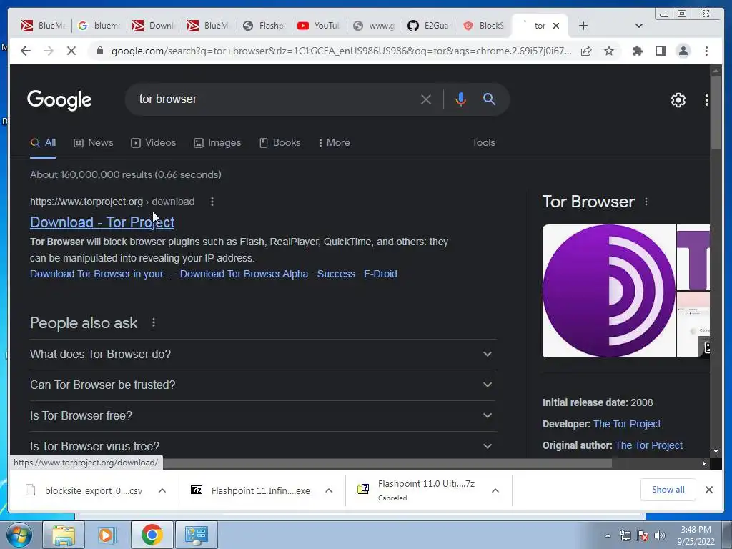Click the address bar URL
732x549 pixels.
click(x=341, y=51)
